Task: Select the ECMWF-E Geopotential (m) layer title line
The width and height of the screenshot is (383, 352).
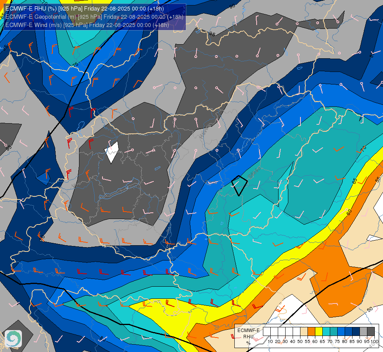Action: (x=94, y=17)
